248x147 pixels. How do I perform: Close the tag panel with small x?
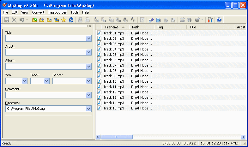(x=90, y=26)
